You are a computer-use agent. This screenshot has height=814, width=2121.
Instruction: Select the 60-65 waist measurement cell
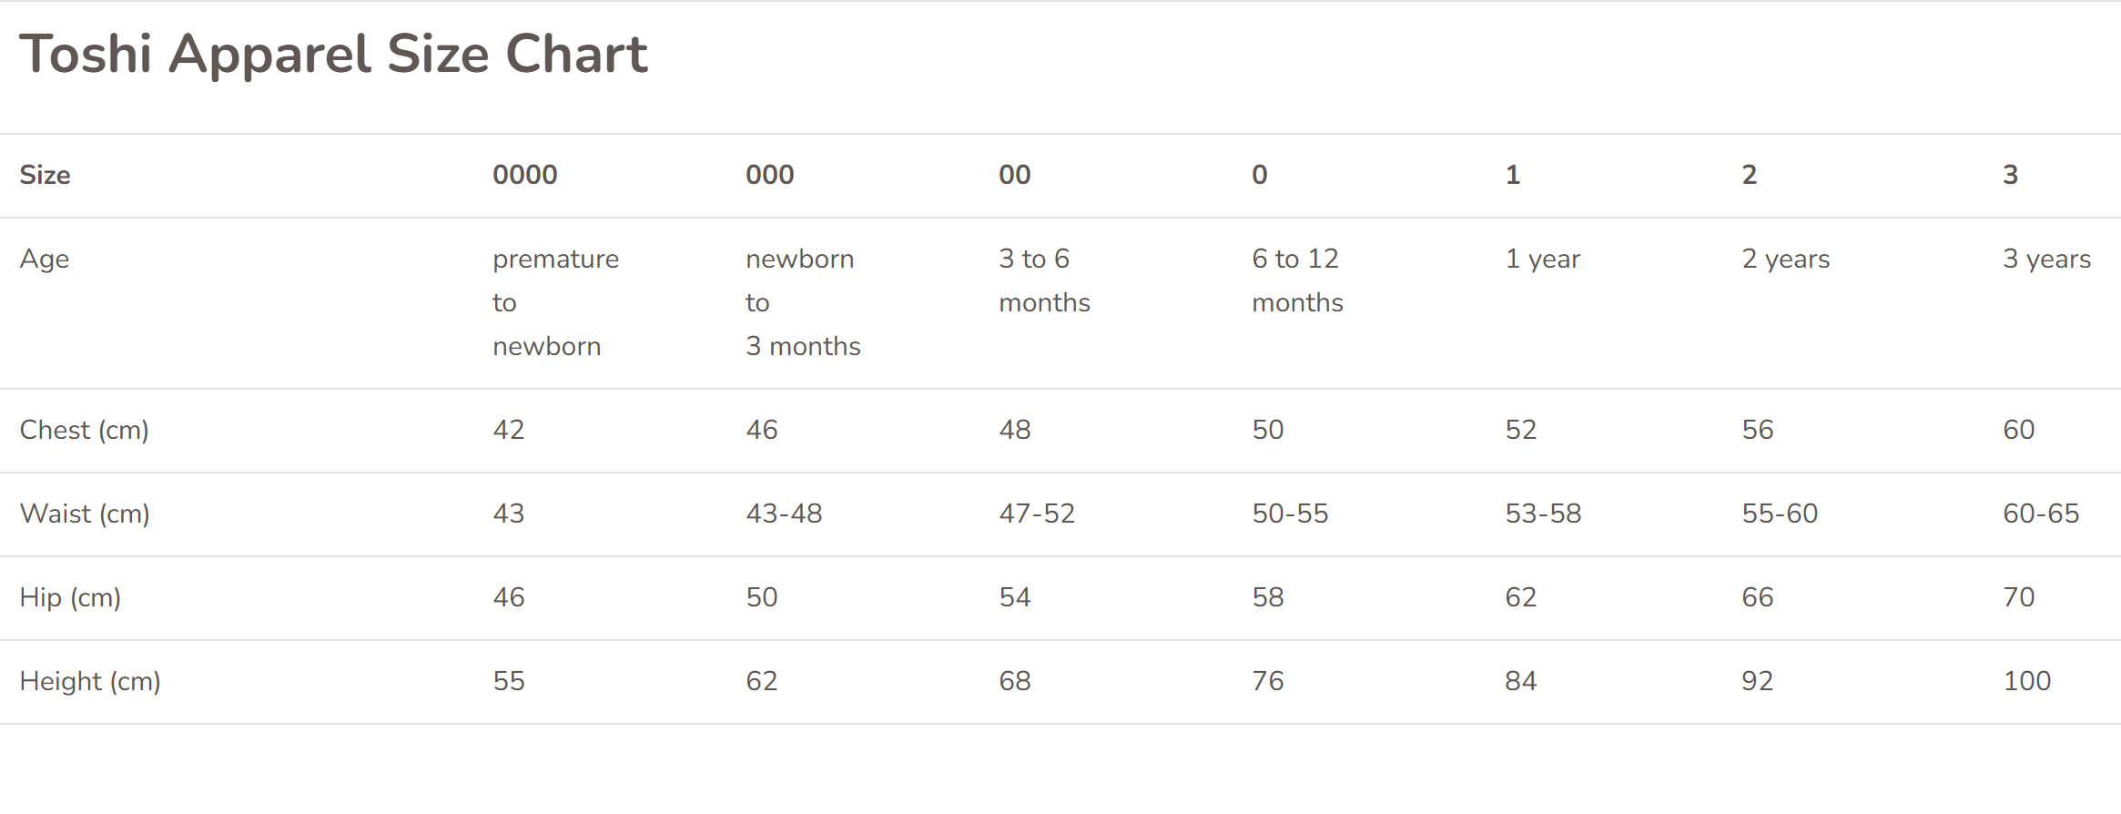click(x=2041, y=514)
